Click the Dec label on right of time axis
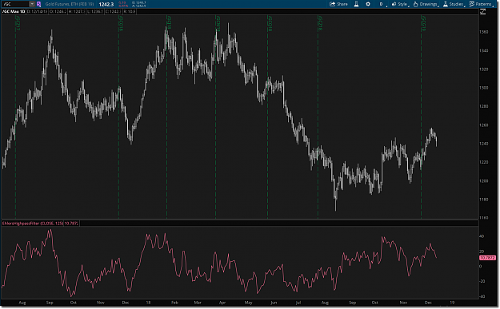500x309 pixels. [x=428, y=303]
